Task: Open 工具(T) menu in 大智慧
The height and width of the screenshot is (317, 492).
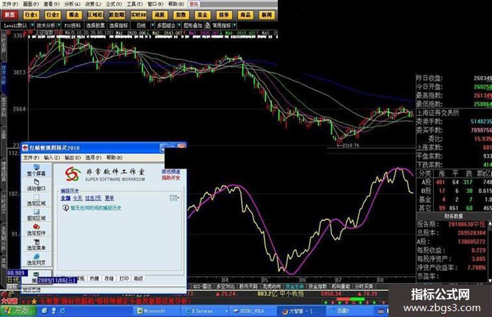Action: [134, 4]
